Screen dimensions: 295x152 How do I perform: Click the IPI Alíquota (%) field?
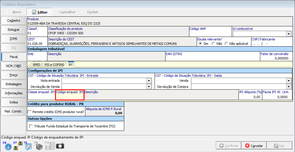pyautogui.click(x=250, y=97)
